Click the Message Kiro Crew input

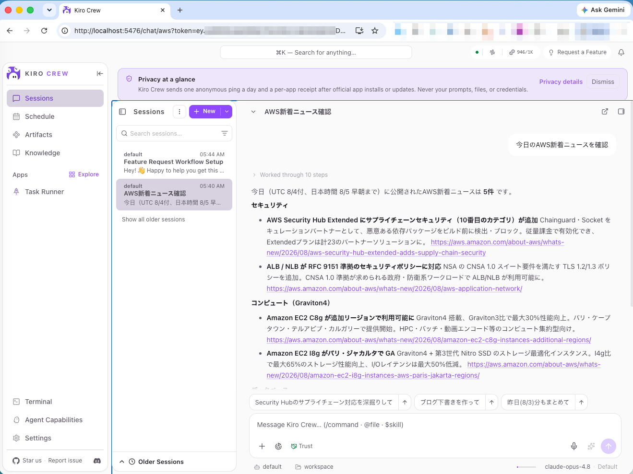(x=435, y=425)
